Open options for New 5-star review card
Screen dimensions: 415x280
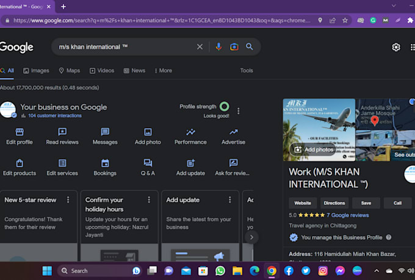click(x=68, y=199)
